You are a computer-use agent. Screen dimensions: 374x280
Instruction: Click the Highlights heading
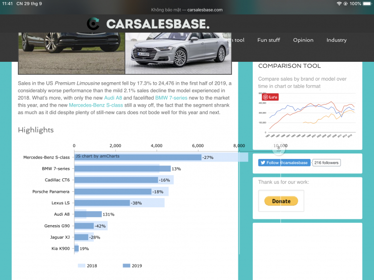point(36,130)
